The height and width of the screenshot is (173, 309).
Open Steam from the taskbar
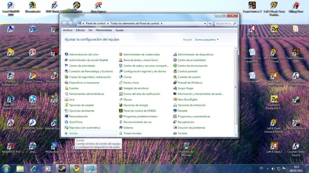point(62,168)
